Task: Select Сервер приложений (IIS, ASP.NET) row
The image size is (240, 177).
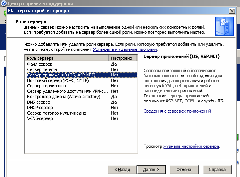Action: click(82, 75)
